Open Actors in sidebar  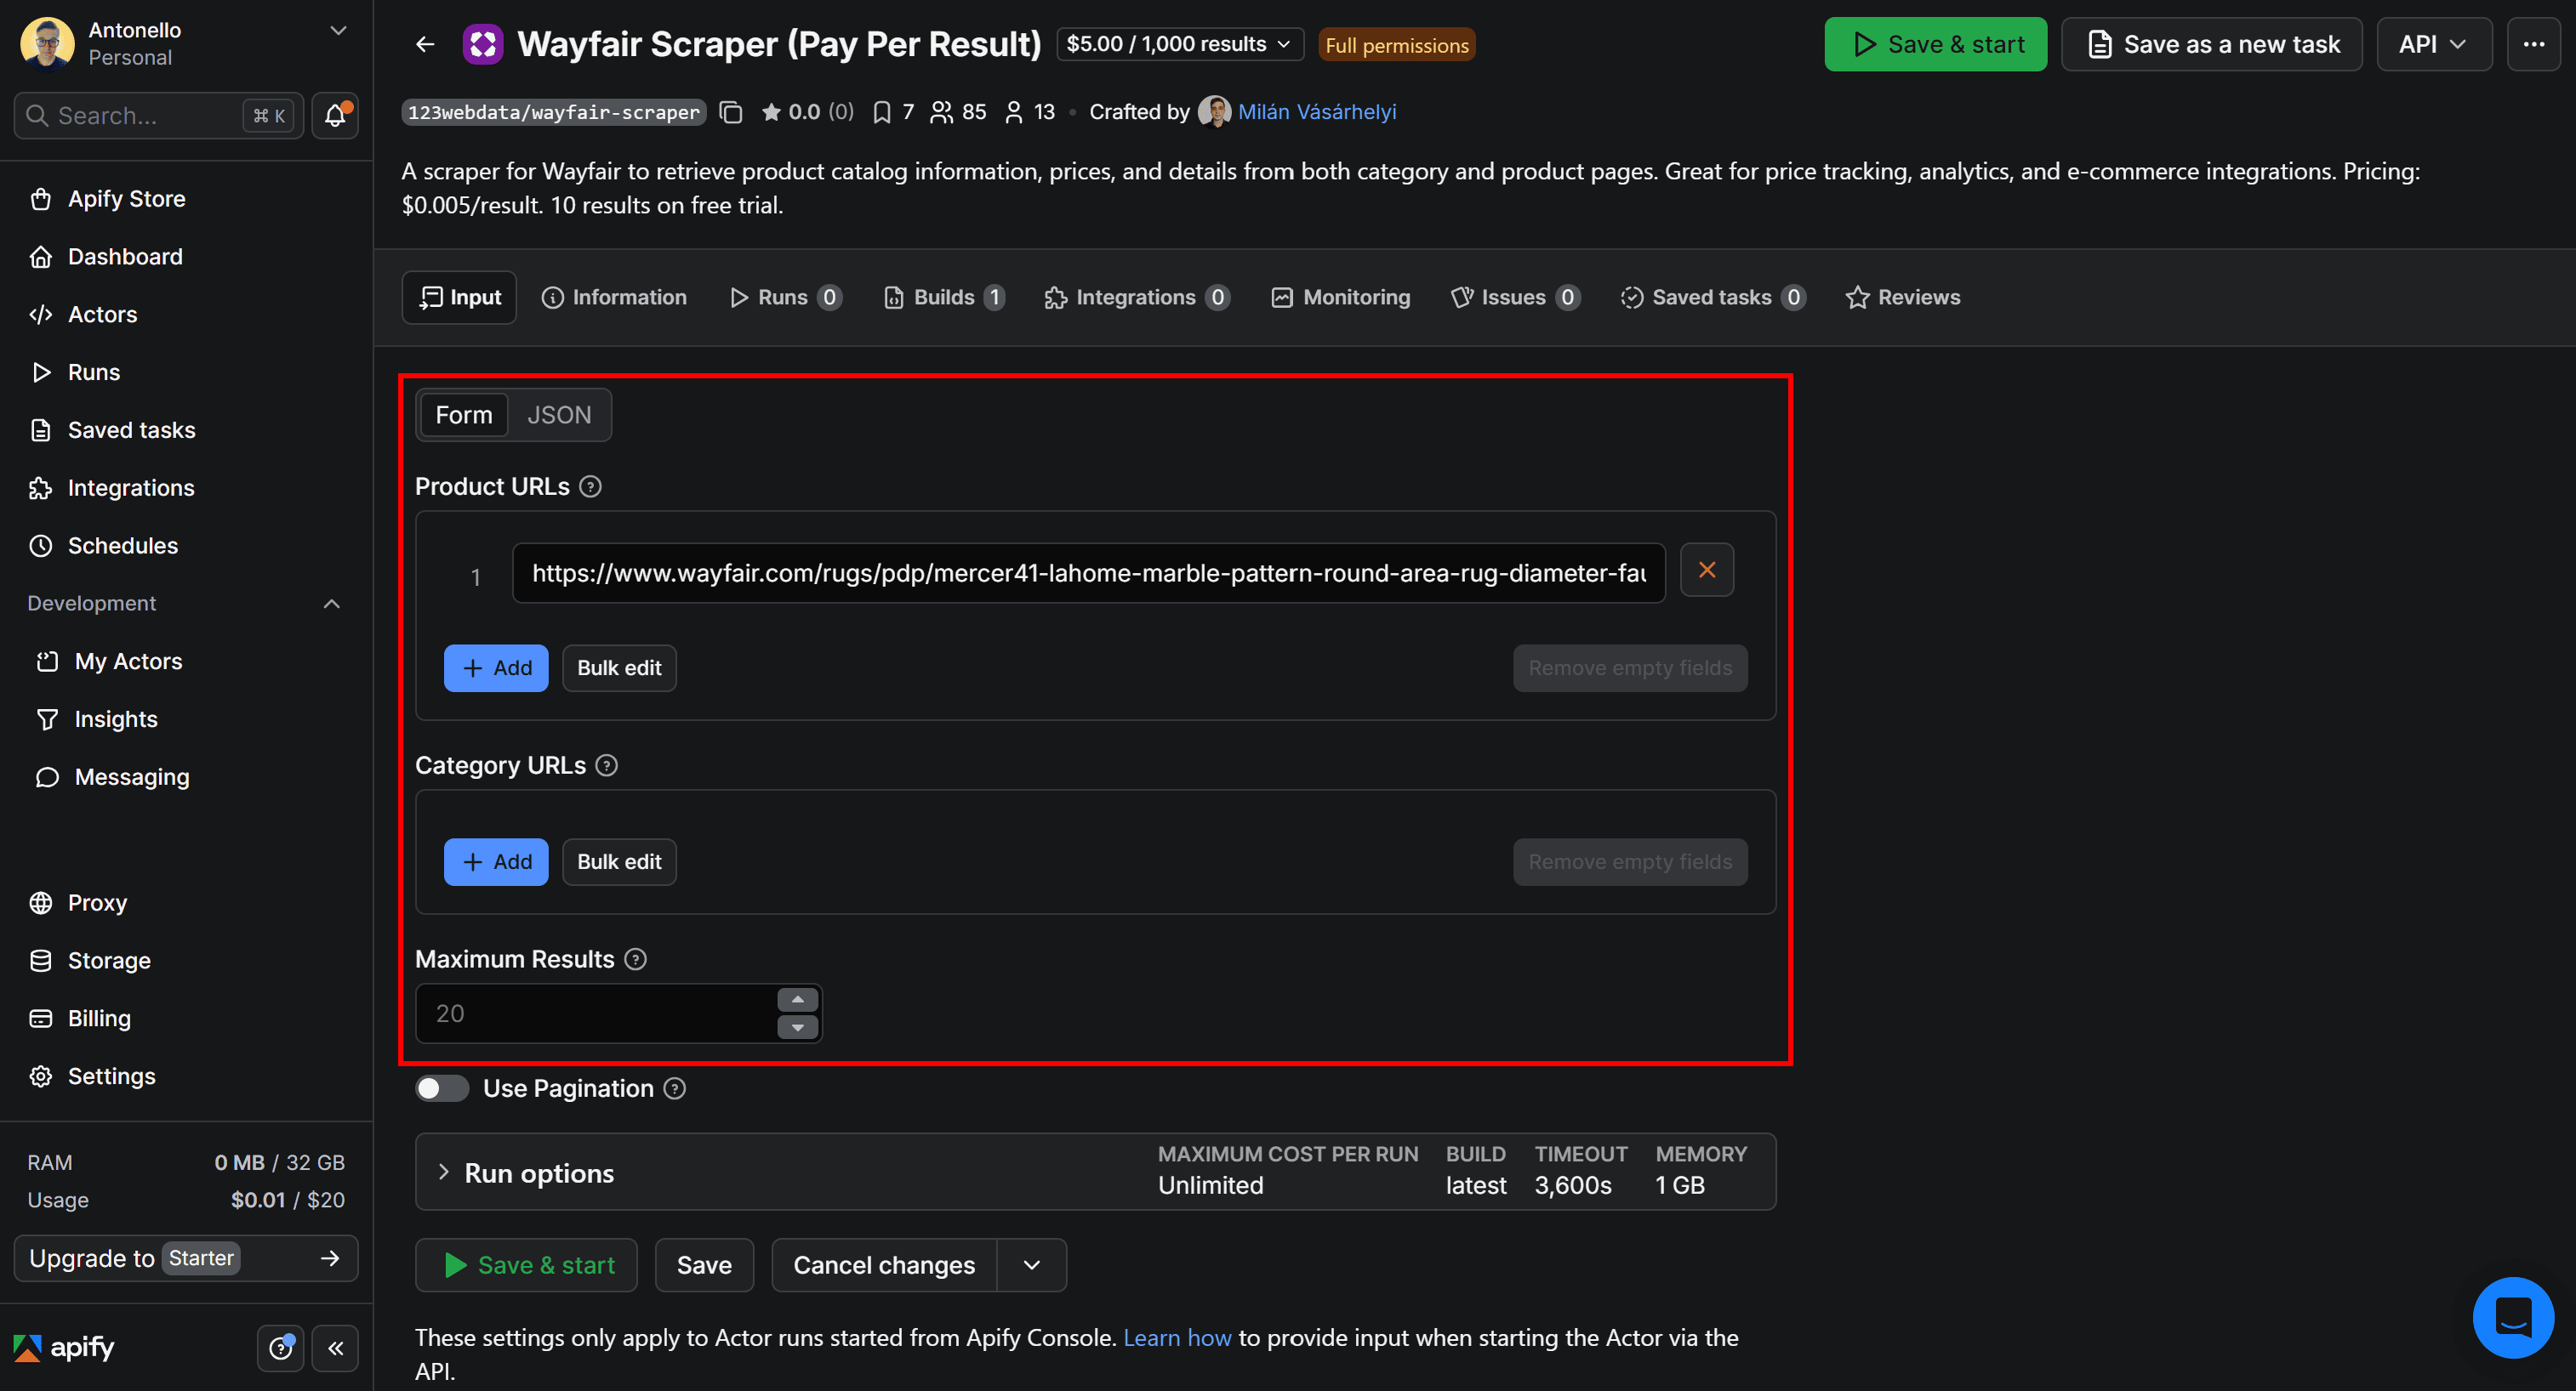[102, 315]
